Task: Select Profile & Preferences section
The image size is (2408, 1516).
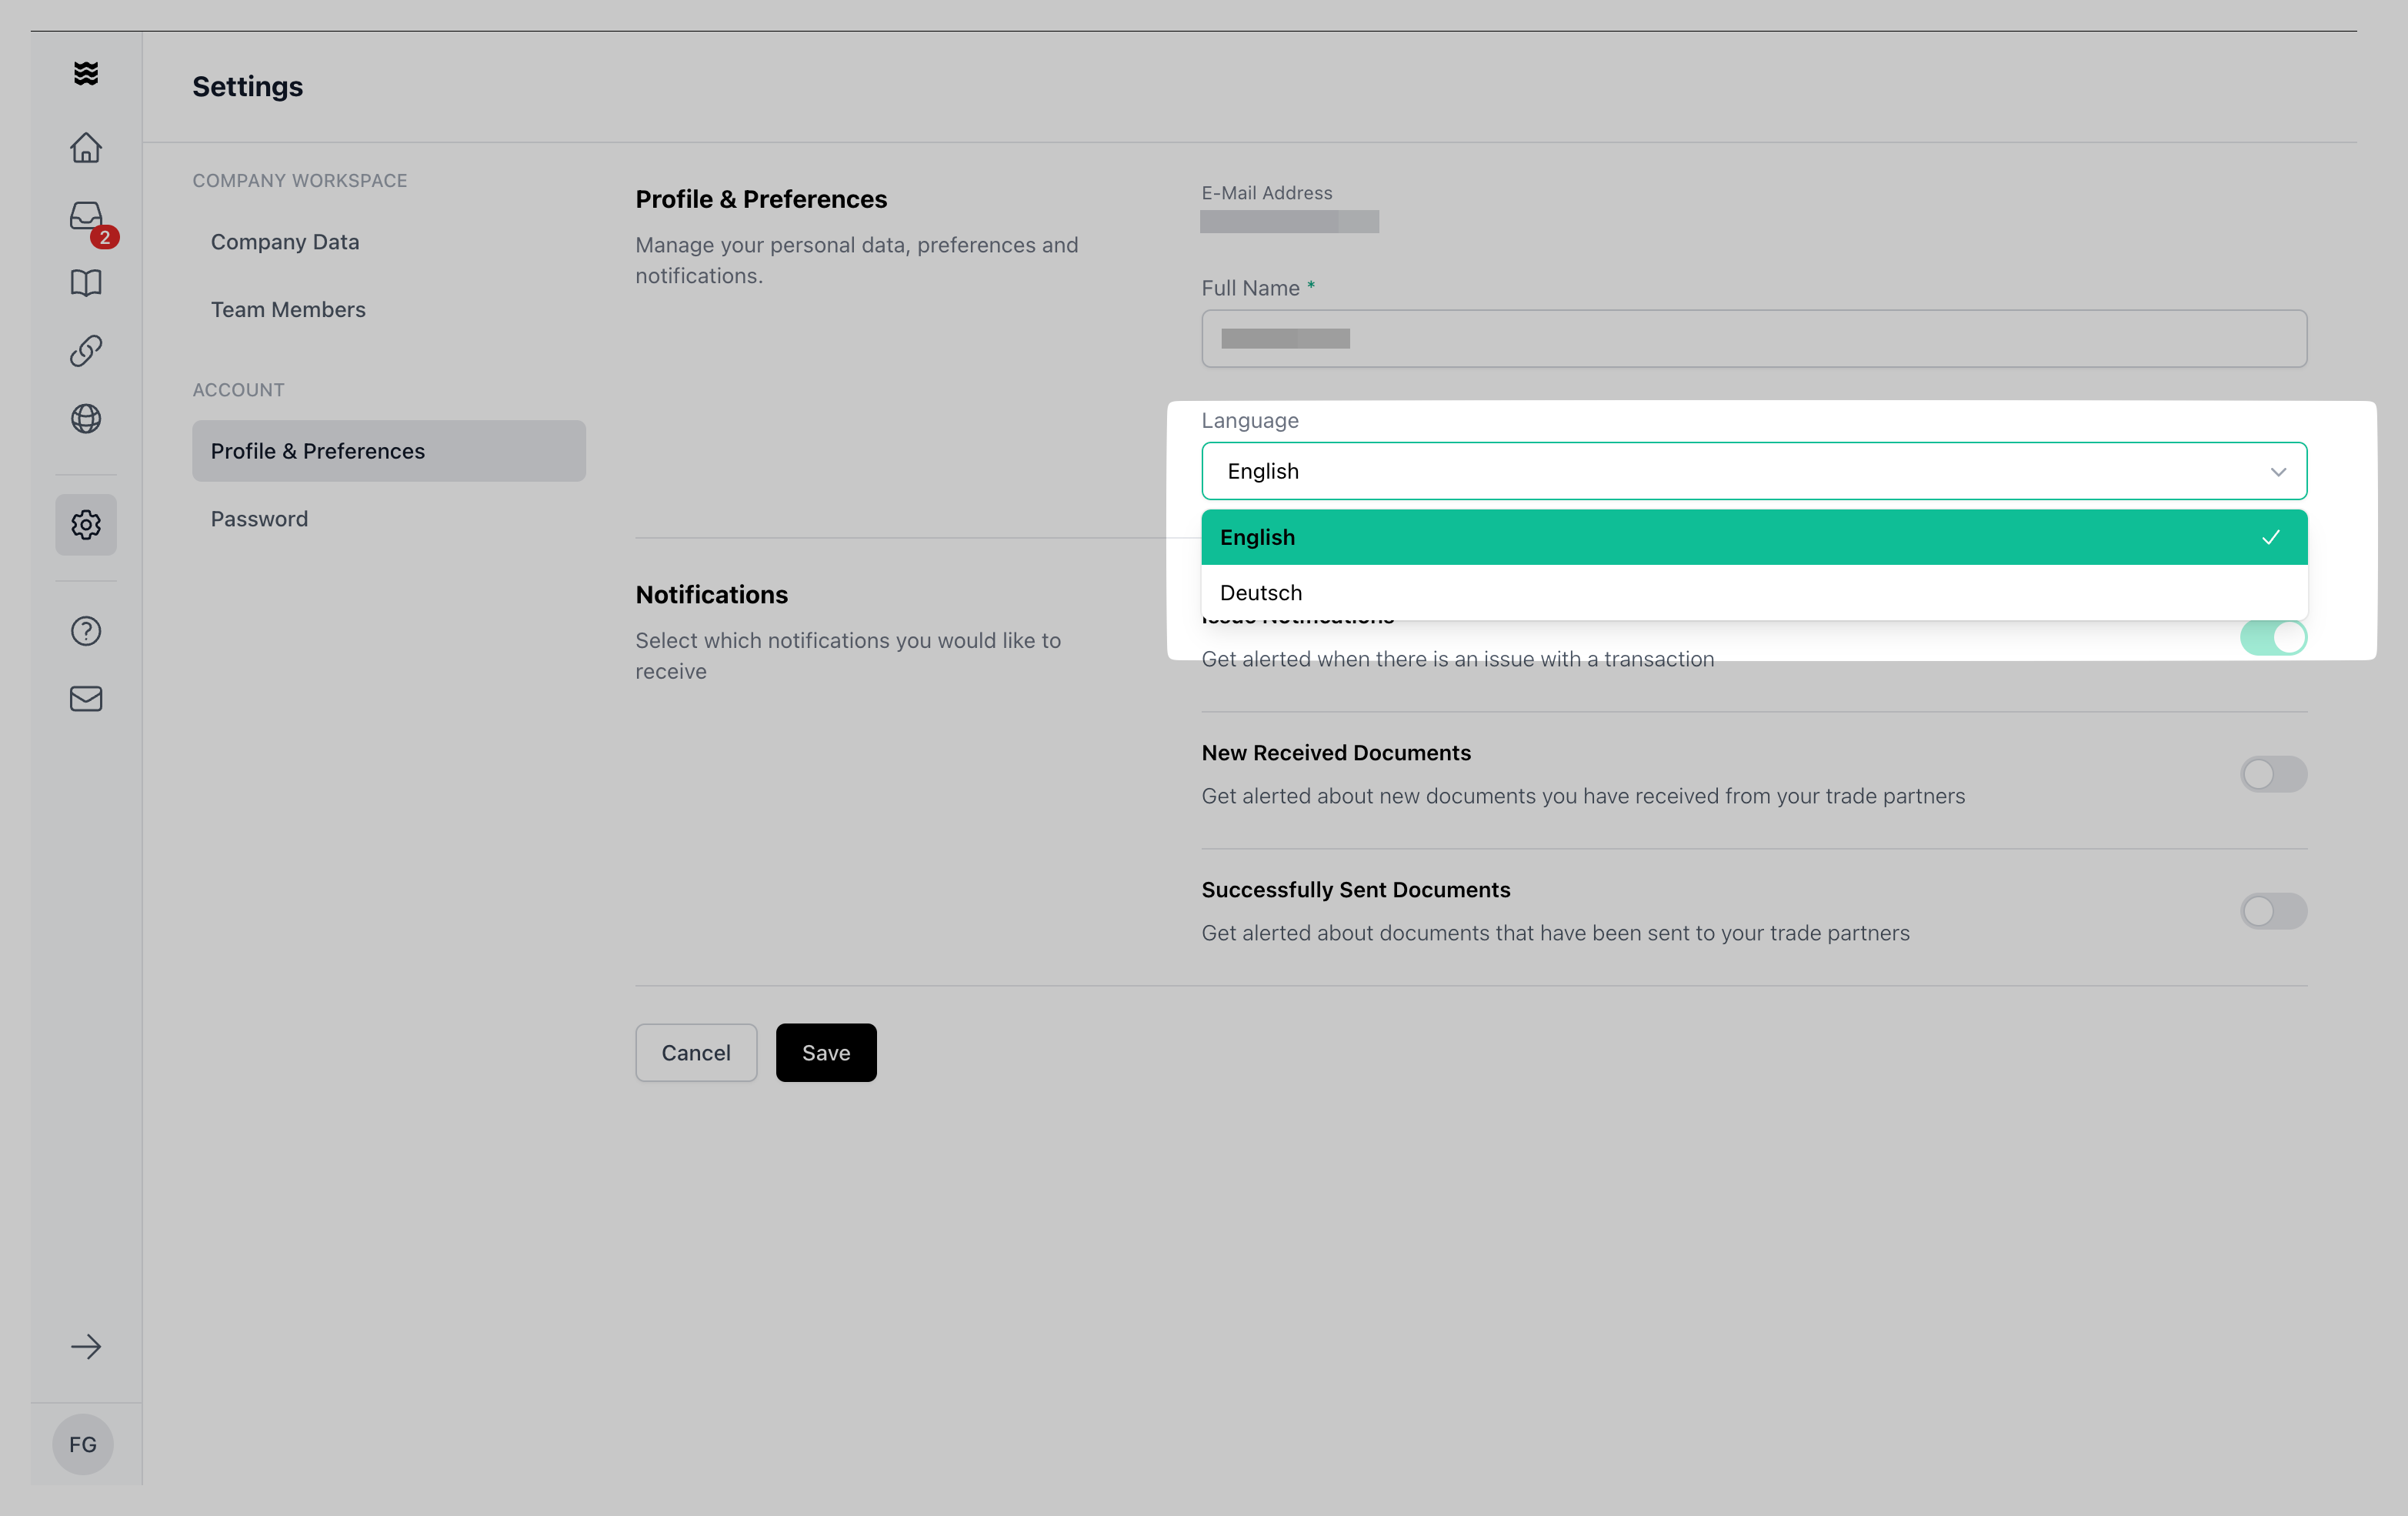Action: click(389, 451)
